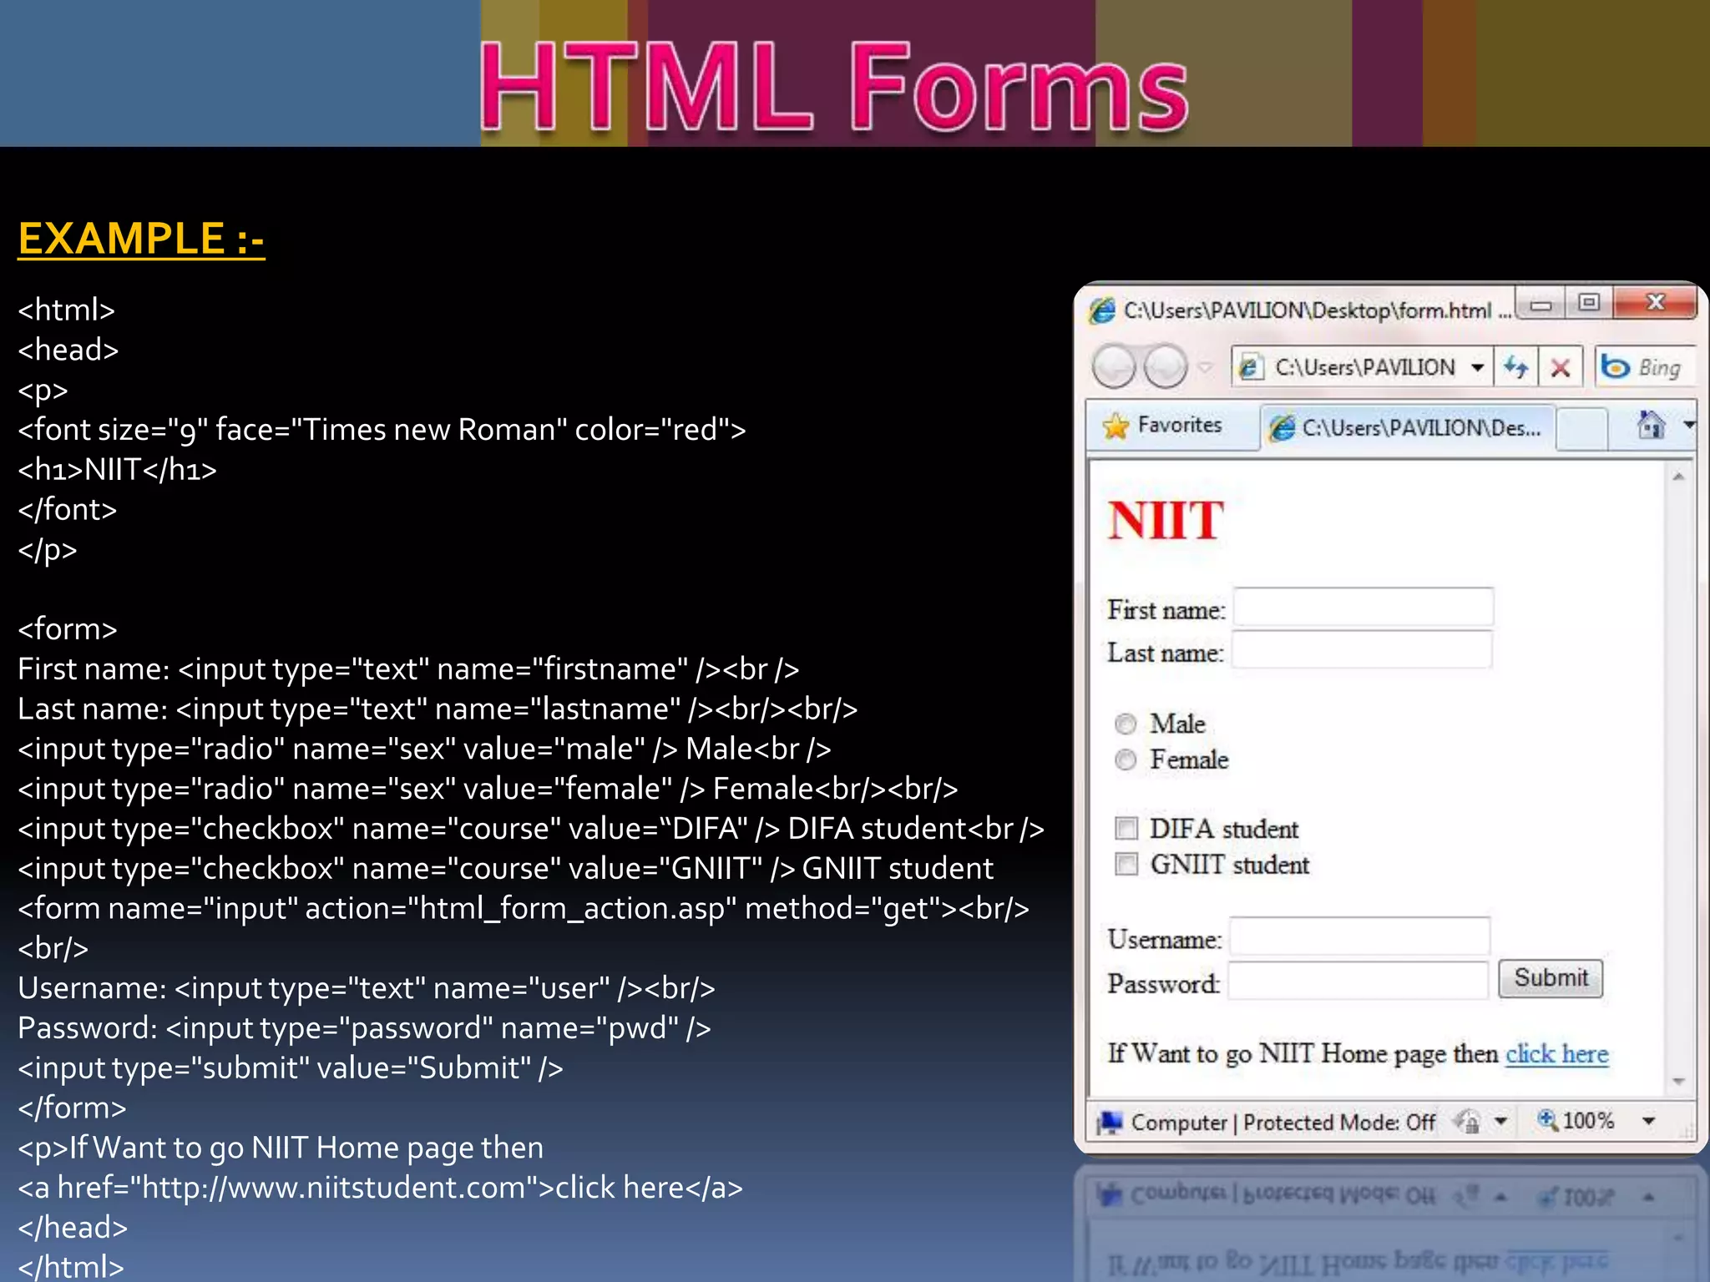
Task: Close the form.html browser window
Action: pos(1656,303)
